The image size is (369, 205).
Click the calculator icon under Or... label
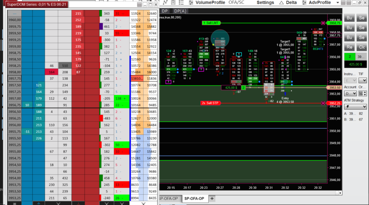pos(360,93)
